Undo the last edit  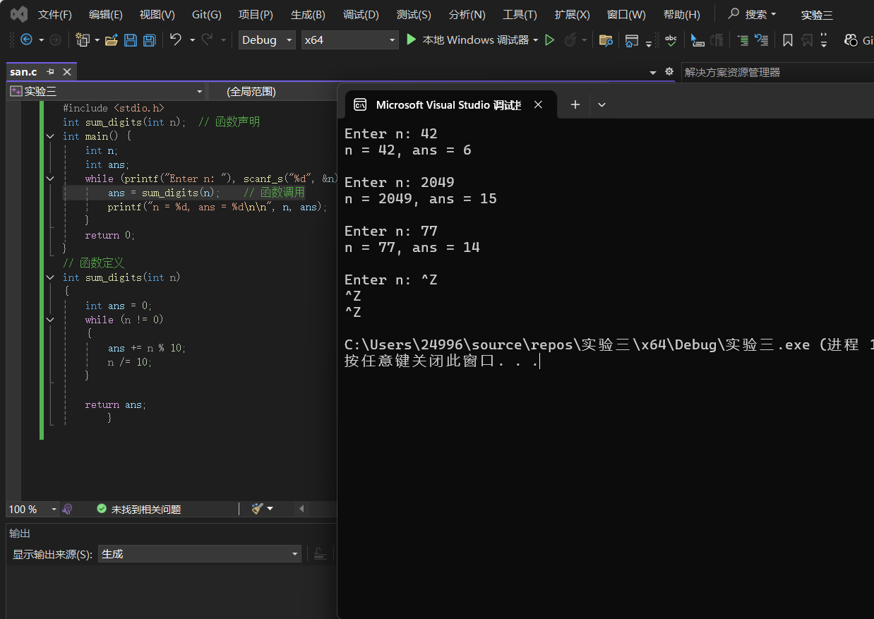pyautogui.click(x=176, y=40)
